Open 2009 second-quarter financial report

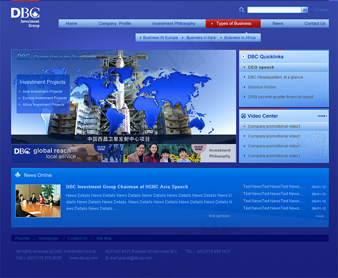click(x=280, y=97)
